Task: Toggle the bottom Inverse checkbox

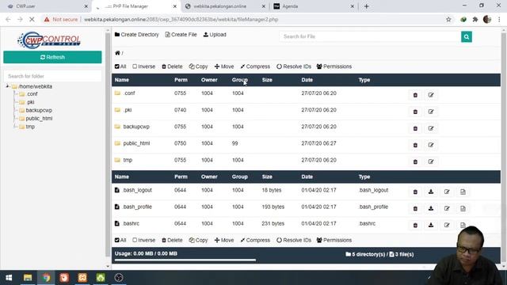Action: 135,240
